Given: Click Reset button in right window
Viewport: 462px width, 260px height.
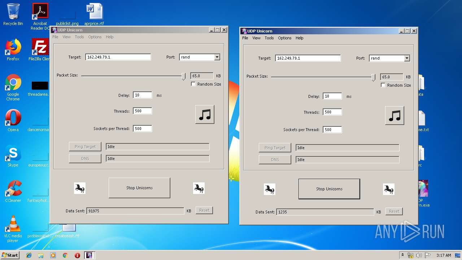Looking at the screenshot, I should (394, 211).
